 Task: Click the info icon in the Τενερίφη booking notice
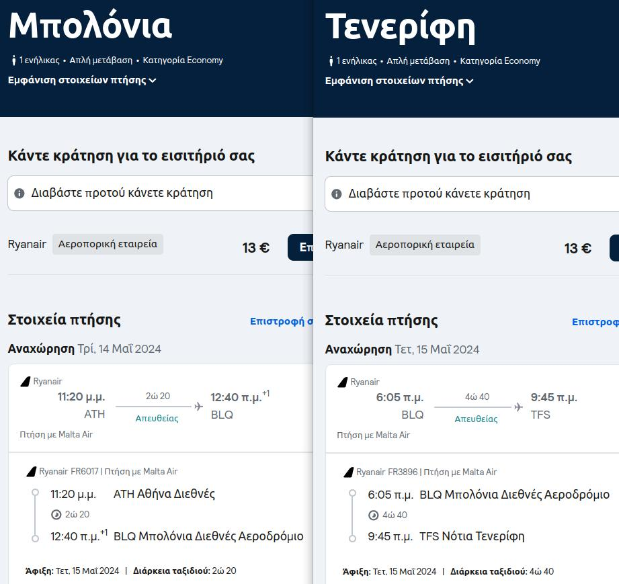click(x=336, y=194)
